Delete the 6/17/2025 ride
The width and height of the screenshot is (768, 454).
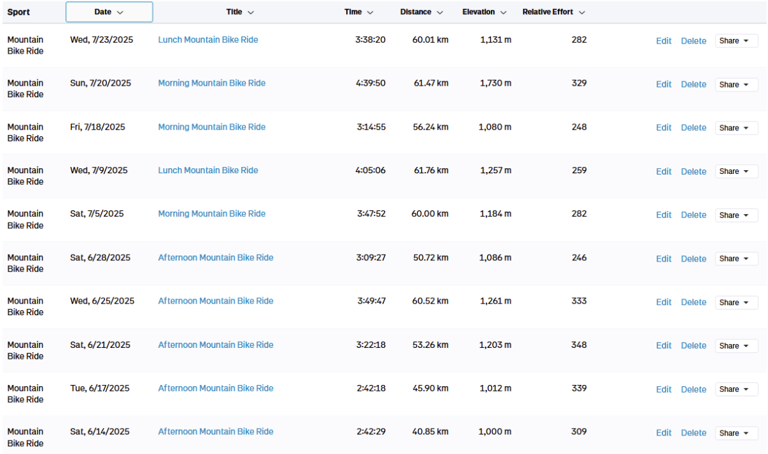[694, 389]
